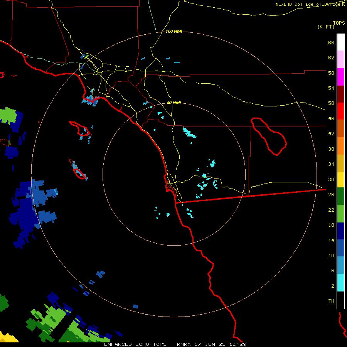Select the dark green swatch in the scale

(340, 196)
